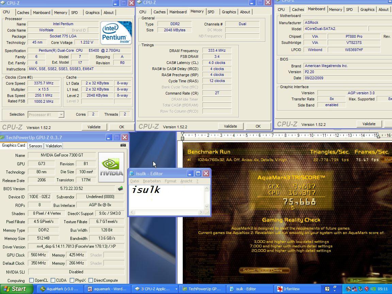Click Validate in the left CPU-Z window

[x=94, y=127]
